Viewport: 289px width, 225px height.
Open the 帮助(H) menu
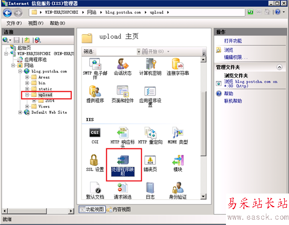point(57,23)
